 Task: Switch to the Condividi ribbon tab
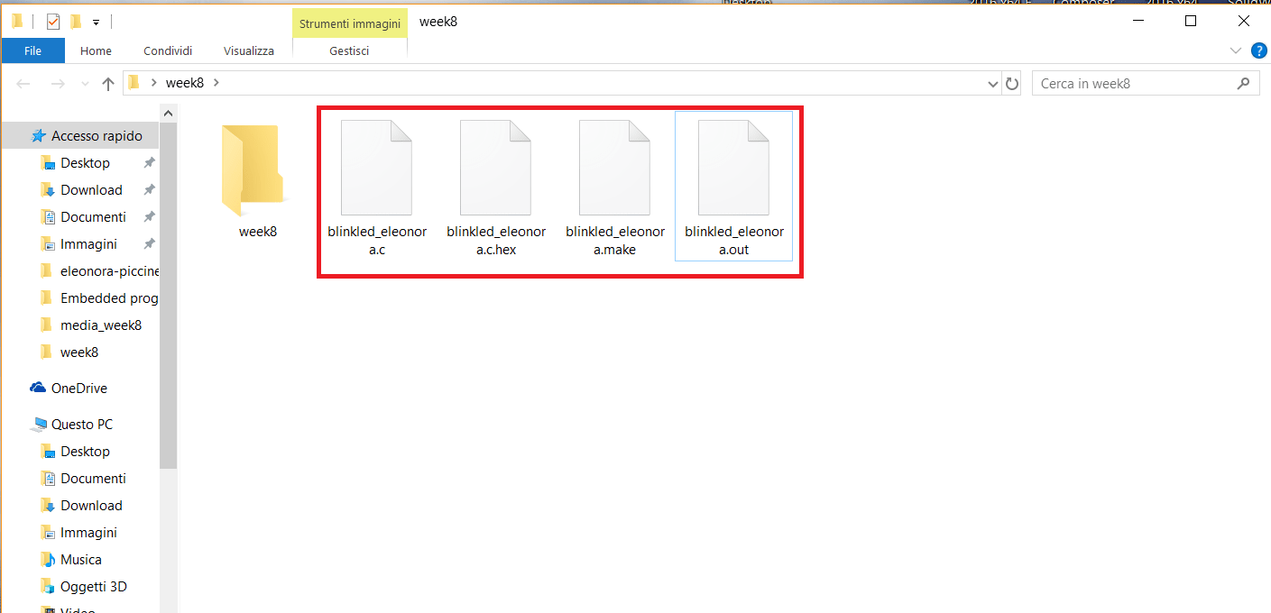pos(168,51)
